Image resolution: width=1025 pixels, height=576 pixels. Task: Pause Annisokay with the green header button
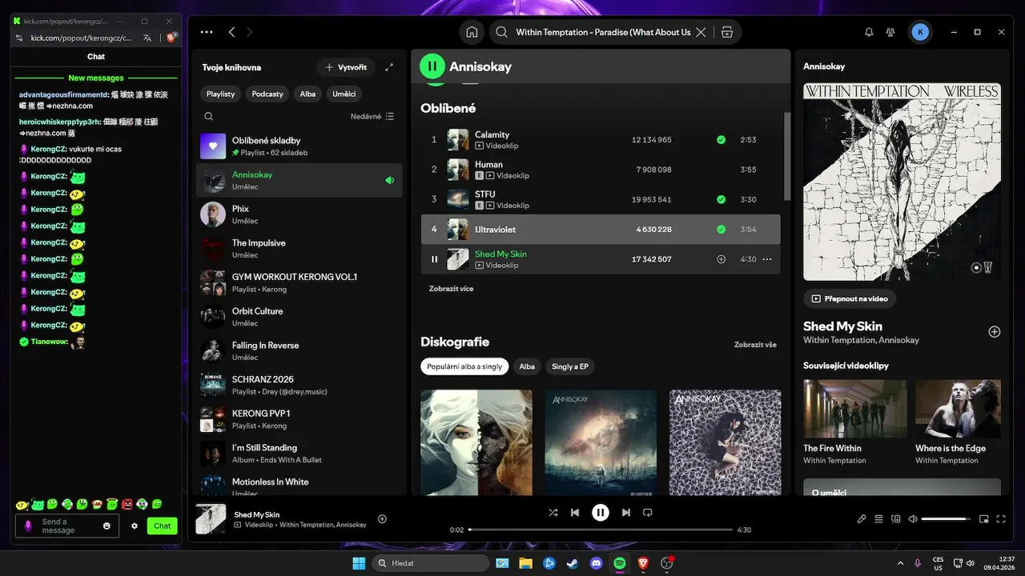pos(432,66)
